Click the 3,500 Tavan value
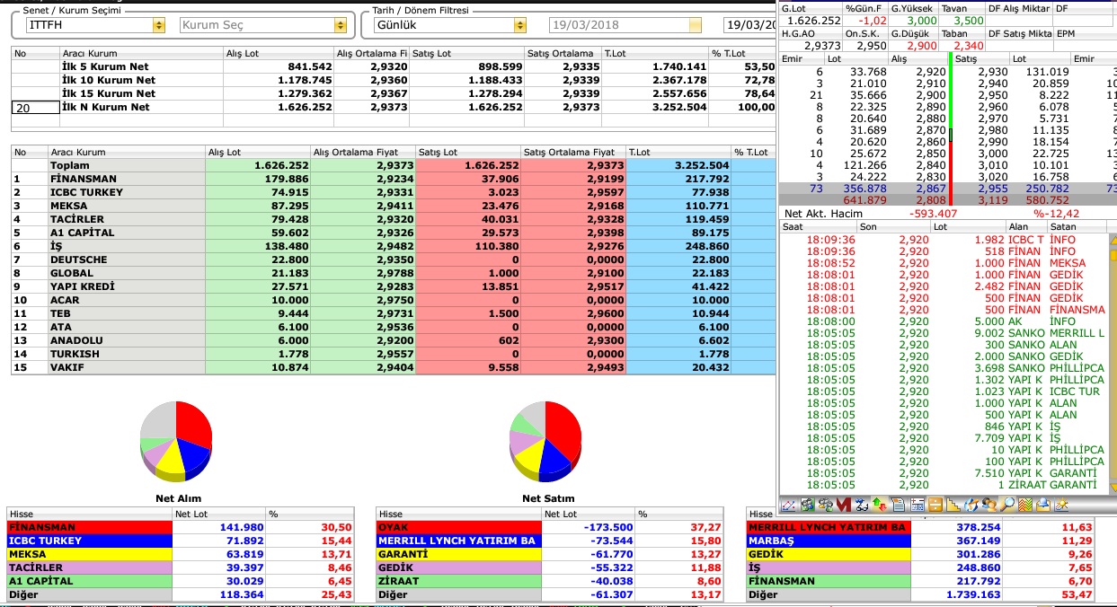The height and width of the screenshot is (607, 1117). point(968,20)
